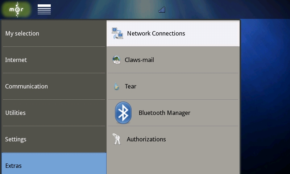Click the Network Connections computers icon
Image resolution: width=290 pixels, height=174 pixels.
tap(117, 33)
